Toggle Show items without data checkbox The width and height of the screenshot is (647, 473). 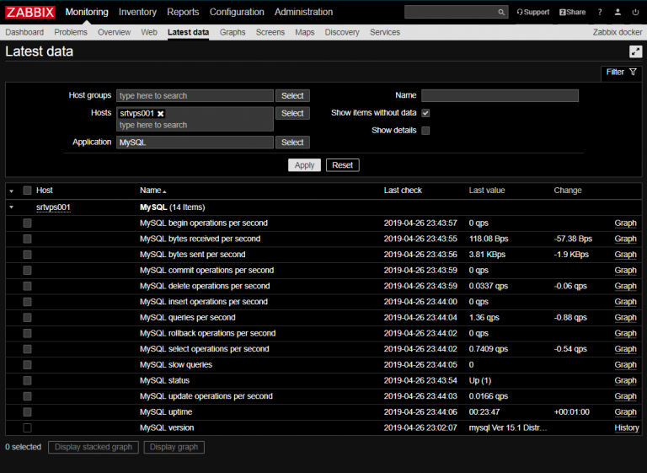tap(425, 113)
